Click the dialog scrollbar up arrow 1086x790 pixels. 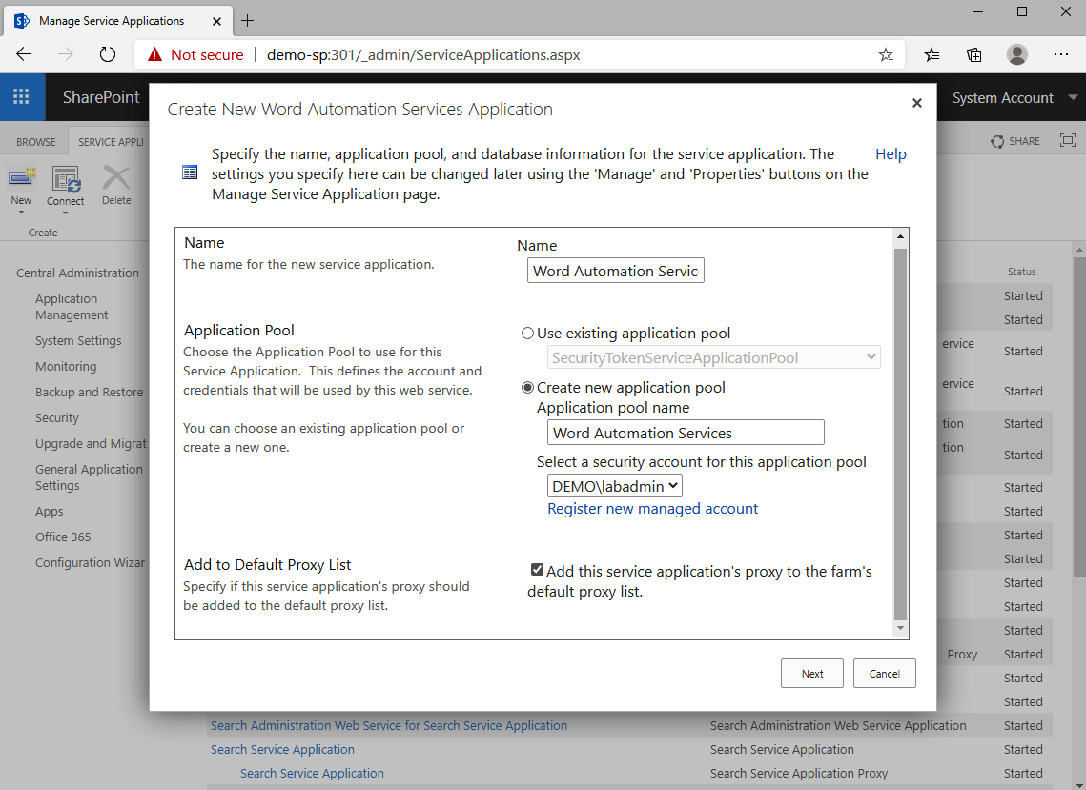pyautogui.click(x=900, y=236)
